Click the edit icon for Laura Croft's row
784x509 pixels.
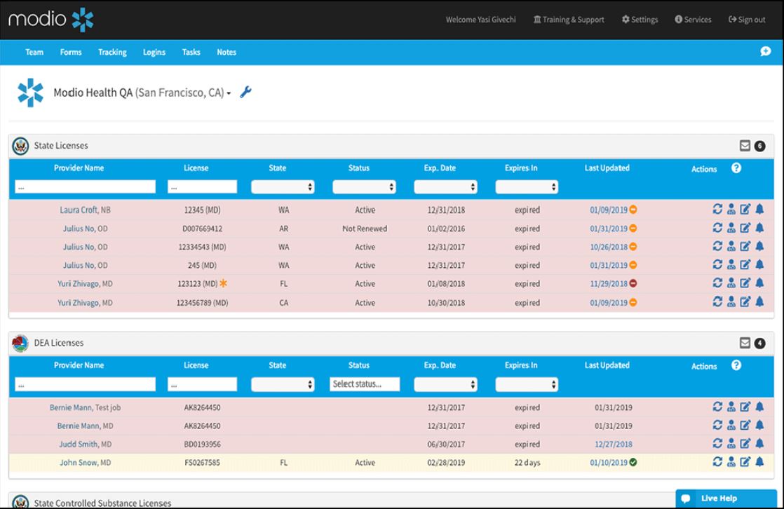(x=745, y=209)
